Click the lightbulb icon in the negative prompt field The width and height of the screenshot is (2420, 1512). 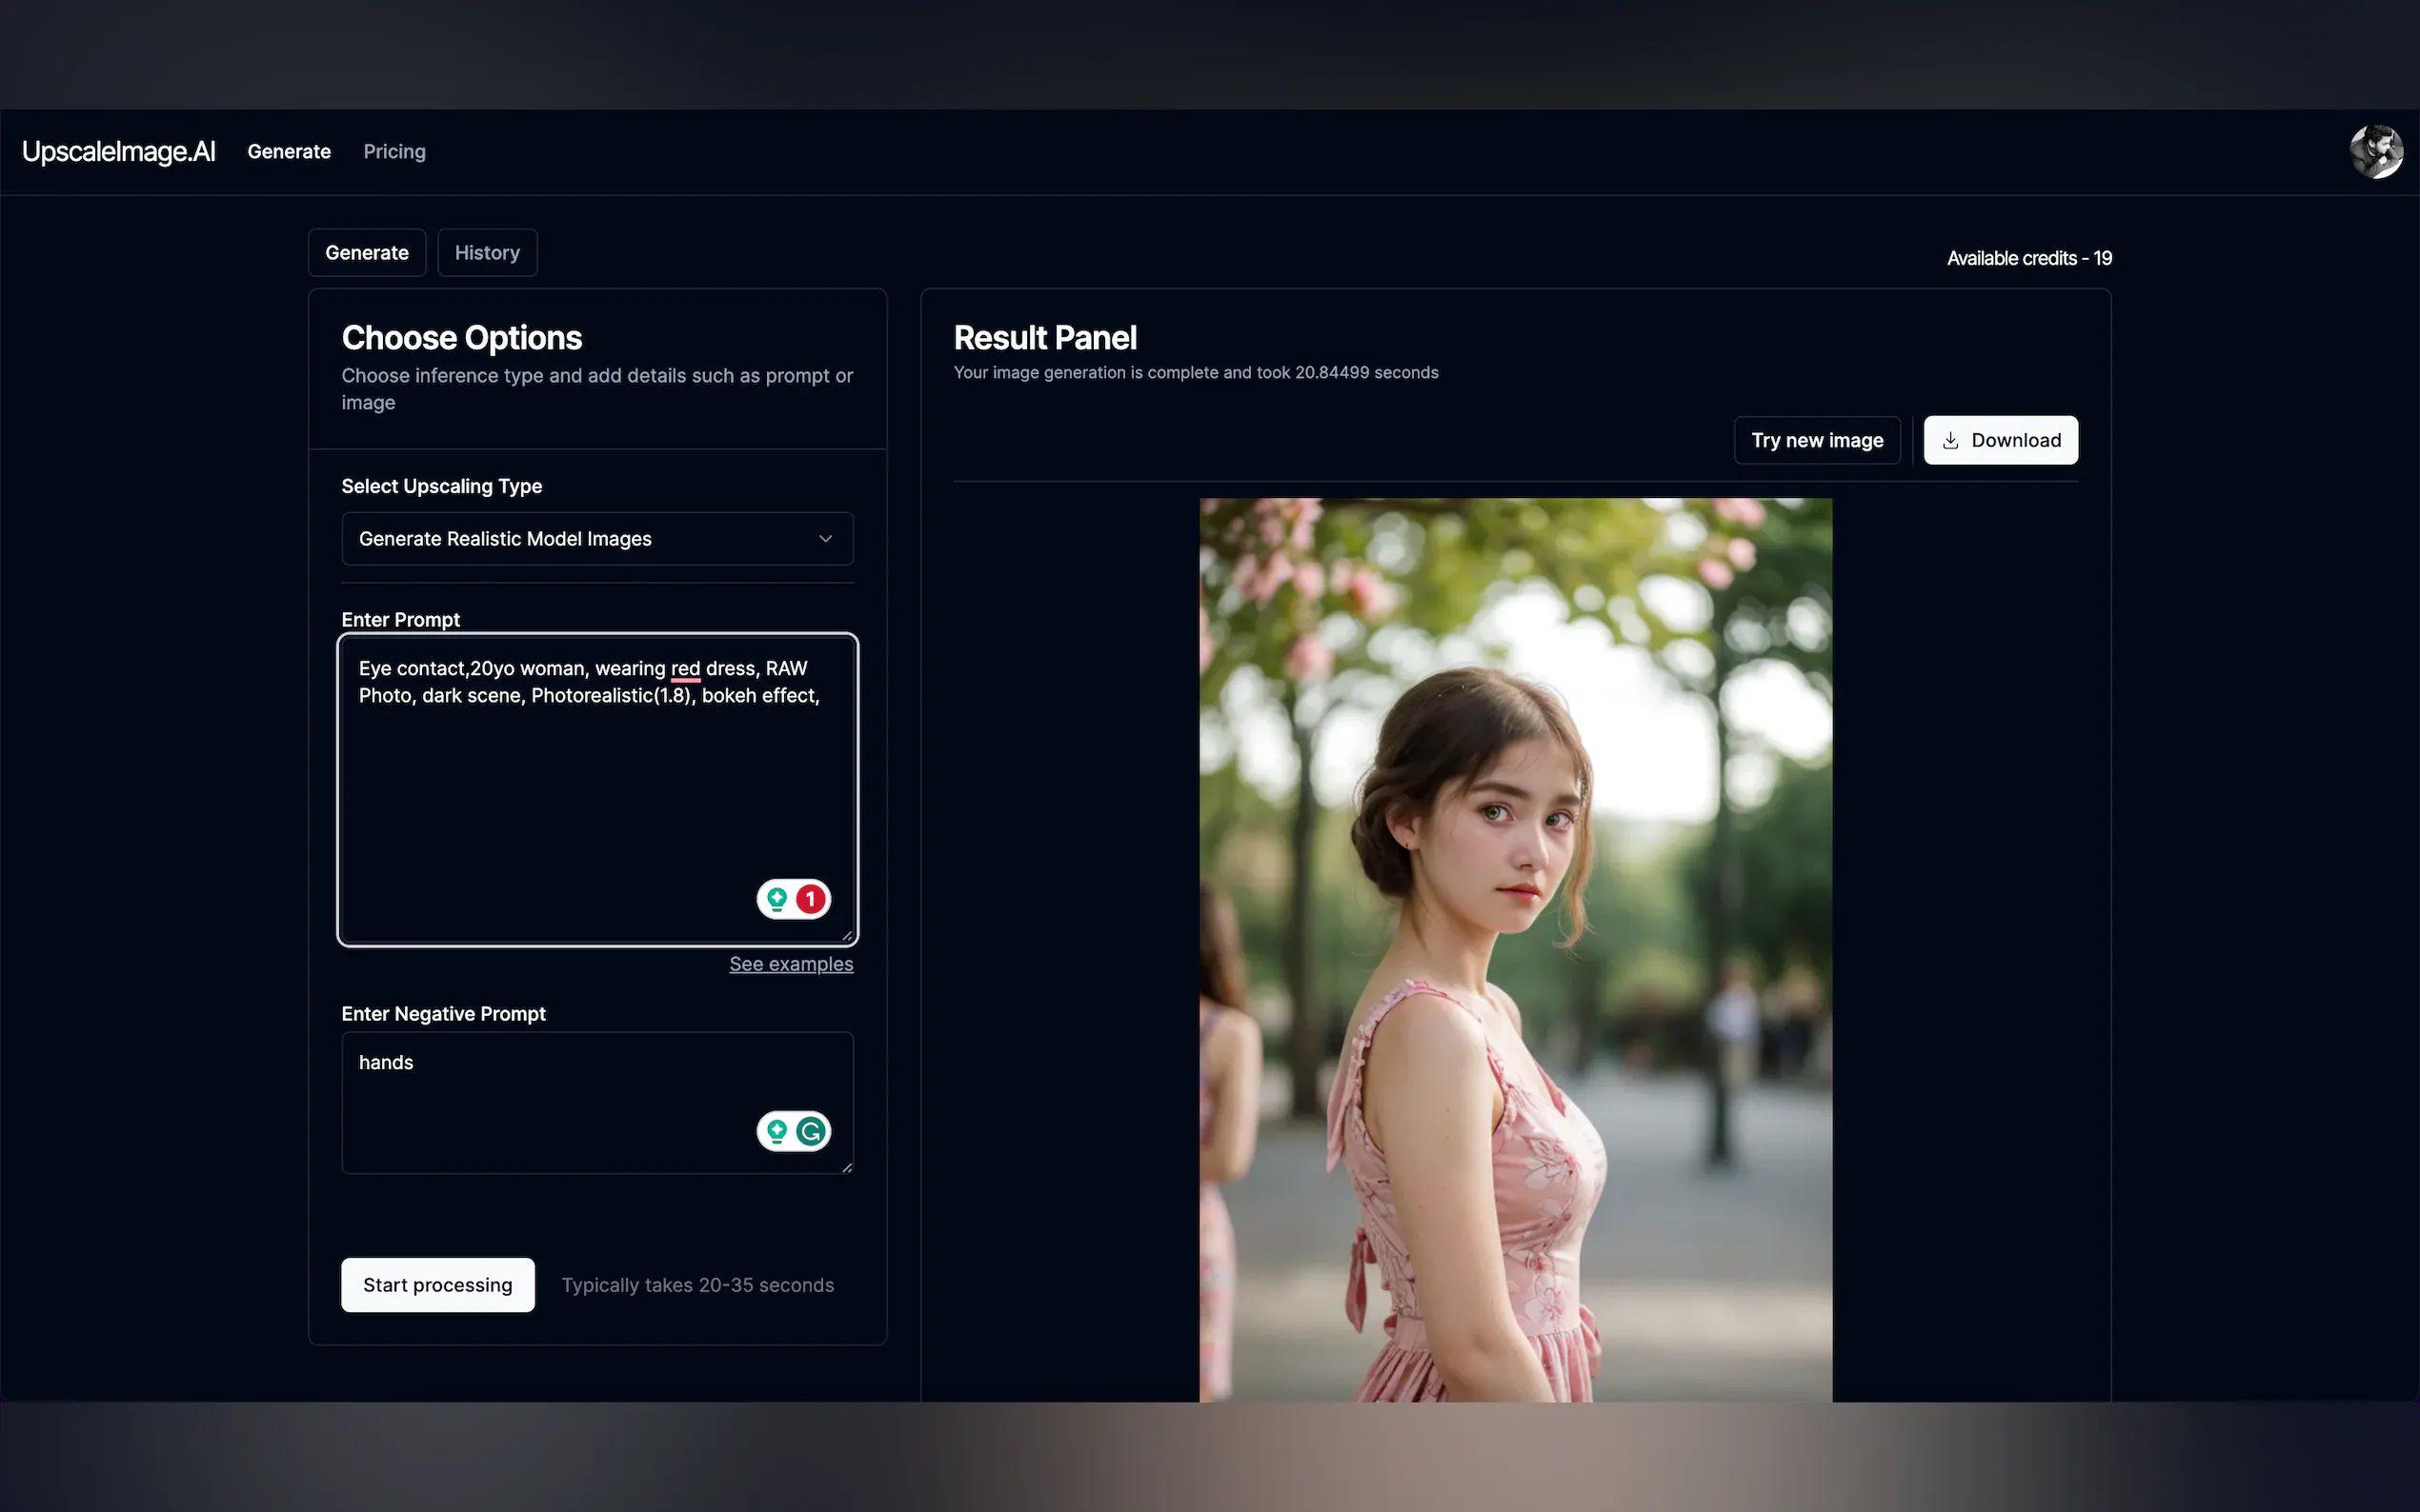[x=776, y=1131]
